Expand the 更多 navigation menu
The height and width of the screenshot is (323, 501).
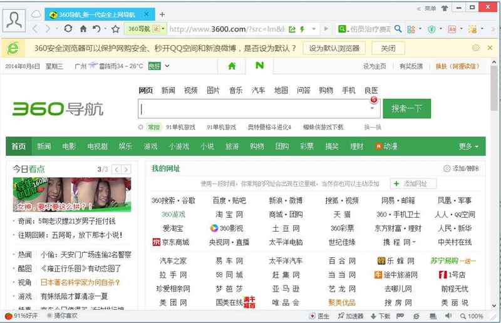point(468,146)
